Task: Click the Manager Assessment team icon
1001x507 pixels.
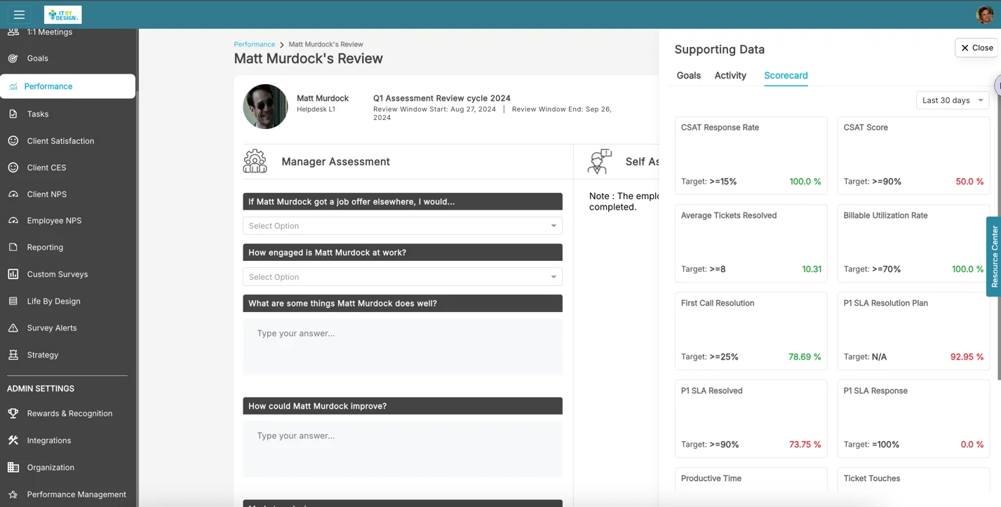Action: (255, 161)
